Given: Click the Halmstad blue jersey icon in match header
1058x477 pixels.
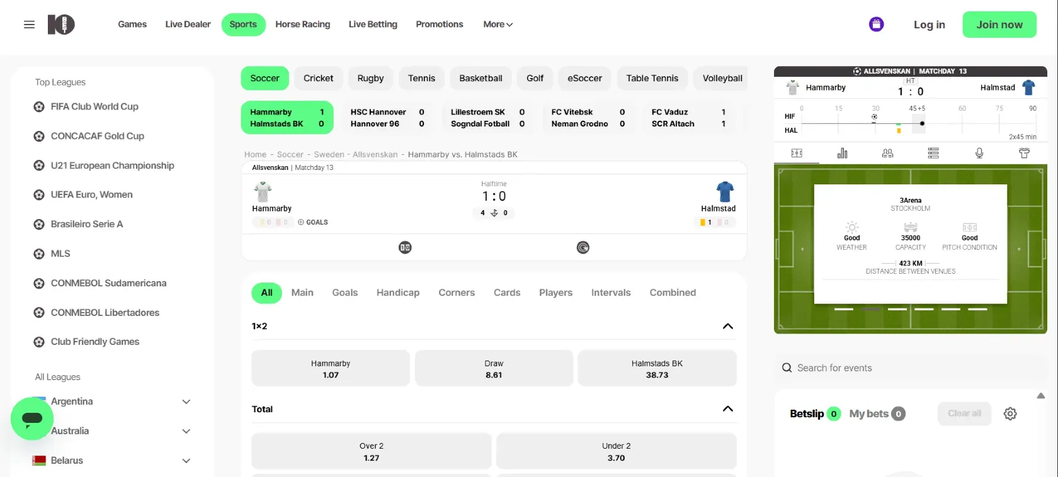Looking at the screenshot, I should point(725,191).
